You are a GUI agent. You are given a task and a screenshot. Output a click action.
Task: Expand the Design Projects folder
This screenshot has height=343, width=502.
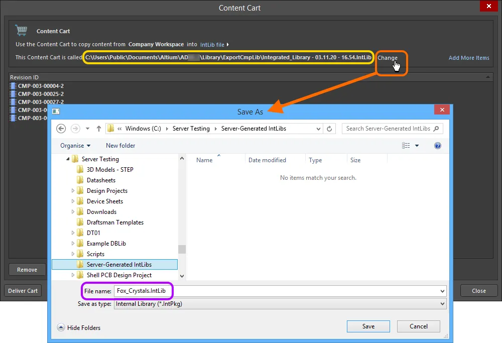tap(73, 191)
